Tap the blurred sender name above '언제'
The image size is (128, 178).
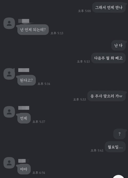24,108
